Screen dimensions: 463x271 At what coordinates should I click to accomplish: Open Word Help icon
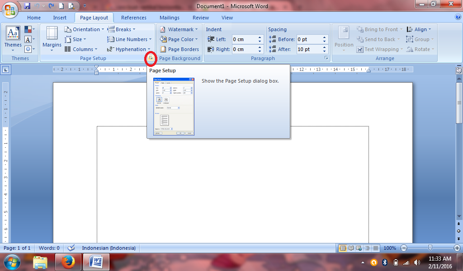point(458,17)
